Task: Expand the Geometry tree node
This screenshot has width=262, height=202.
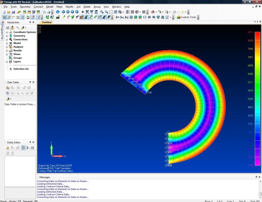Action: point(7,36)
